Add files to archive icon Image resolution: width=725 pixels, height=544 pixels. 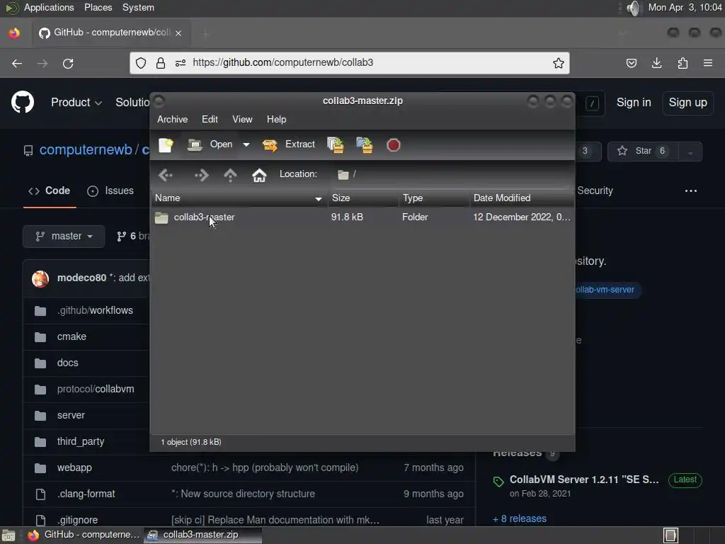[336, 144]
